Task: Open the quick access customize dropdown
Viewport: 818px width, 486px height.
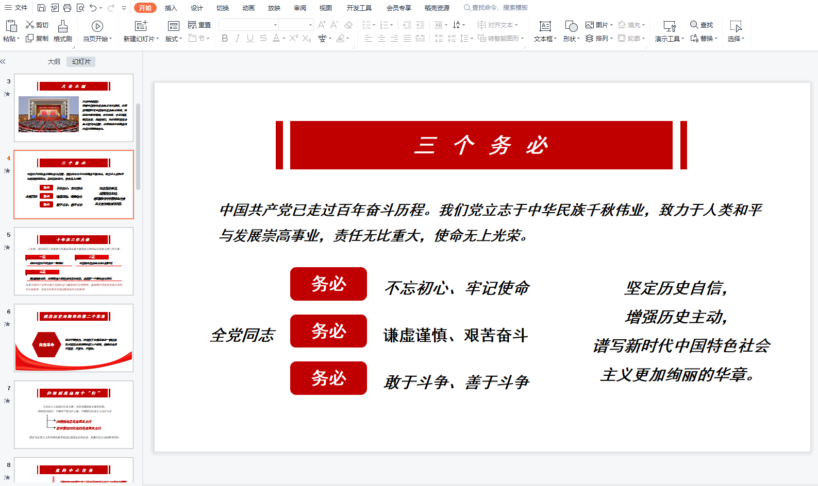Action: [x=124, y=8]
